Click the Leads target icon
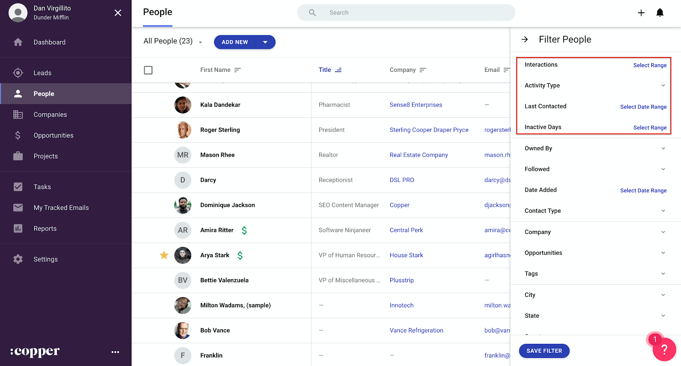The width and height of the screenshot is (681, 366). (18, 73)
